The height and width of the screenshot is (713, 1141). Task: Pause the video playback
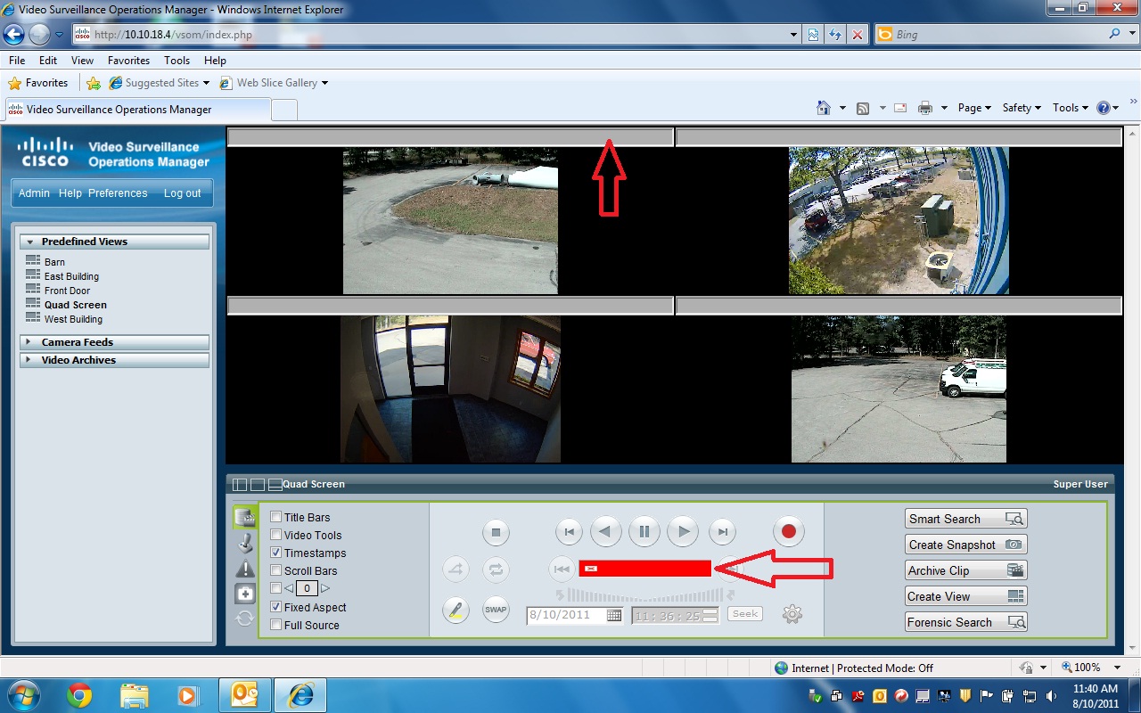(644, 532)
